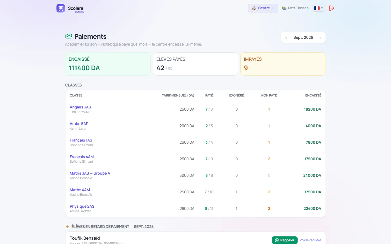
Task: Click the 8 / 11 paid count for Physique 2AS
Action: click(x=209, y=208)
